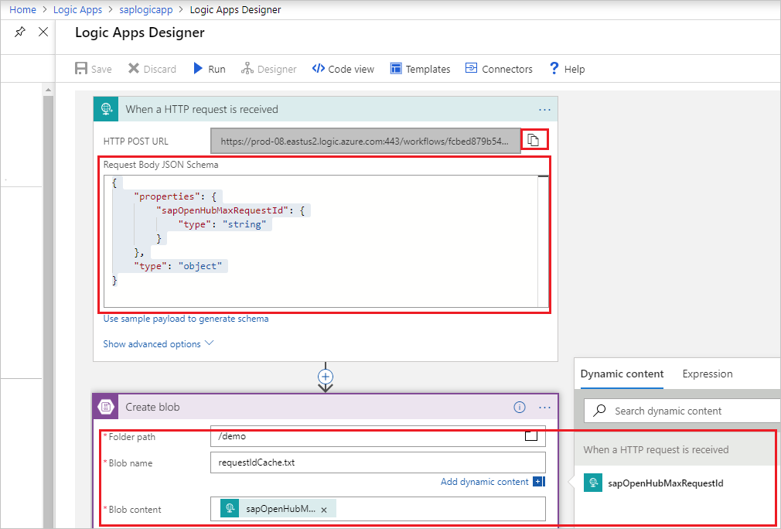
Task: Open the HTTP trigger ellipsis menu
Action: [x=544, y=109]
